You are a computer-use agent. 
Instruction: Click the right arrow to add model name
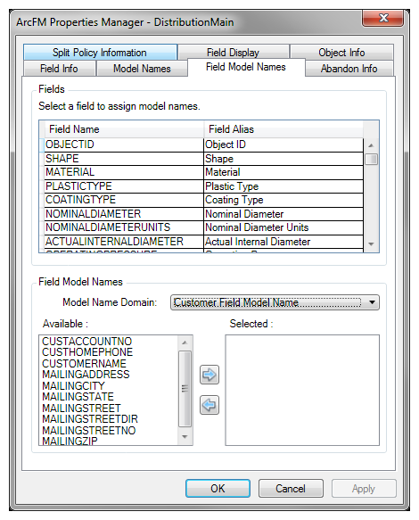coord(209,375)
